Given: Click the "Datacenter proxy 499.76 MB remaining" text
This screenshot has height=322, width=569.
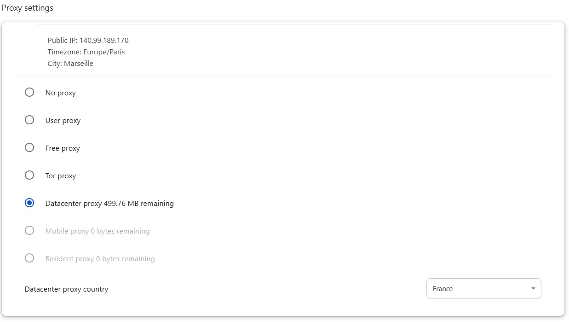Looking at the screenshot, I should (x=109, y=204).
